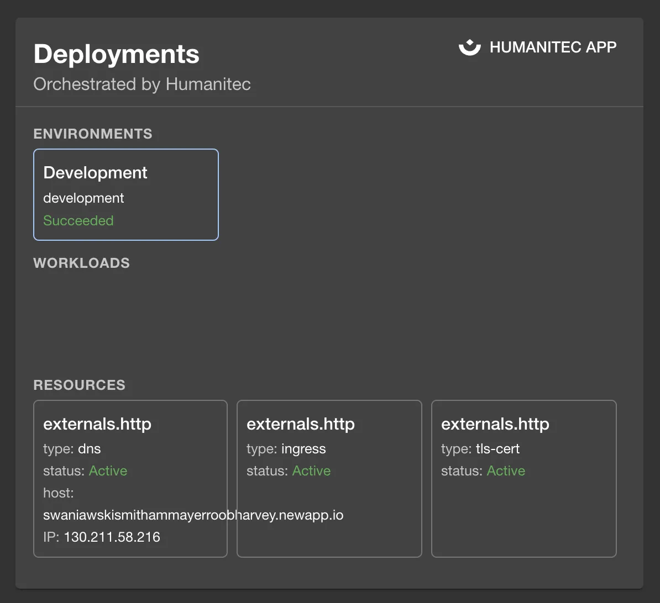This screenshot has height=603, width=660.
Task: Open the host swaniawskismithammayerroobharvey.newapp.io link
Action: tap(193, 515)
